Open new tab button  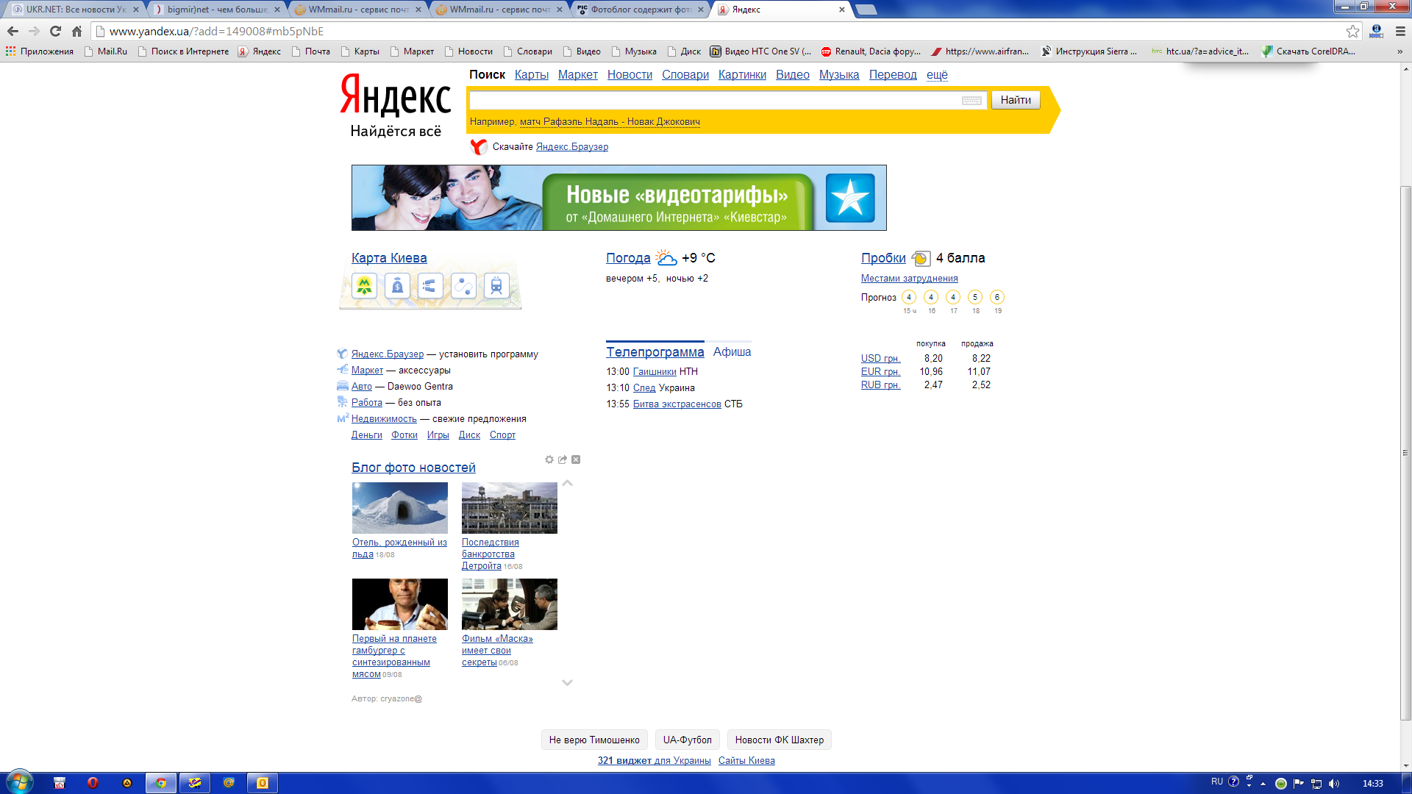pyautogui.click(x=867, y=10)
